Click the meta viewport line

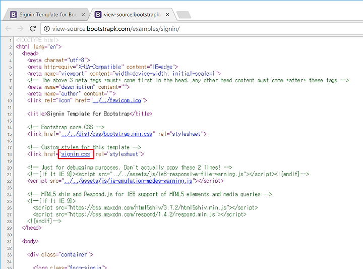[124, 74]
